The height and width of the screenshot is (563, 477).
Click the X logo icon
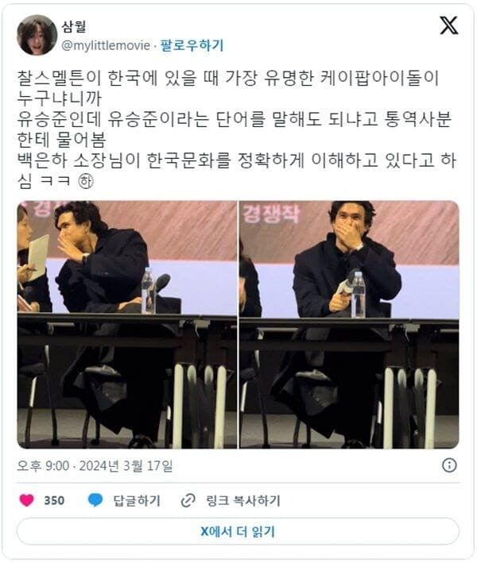(449, 25)
